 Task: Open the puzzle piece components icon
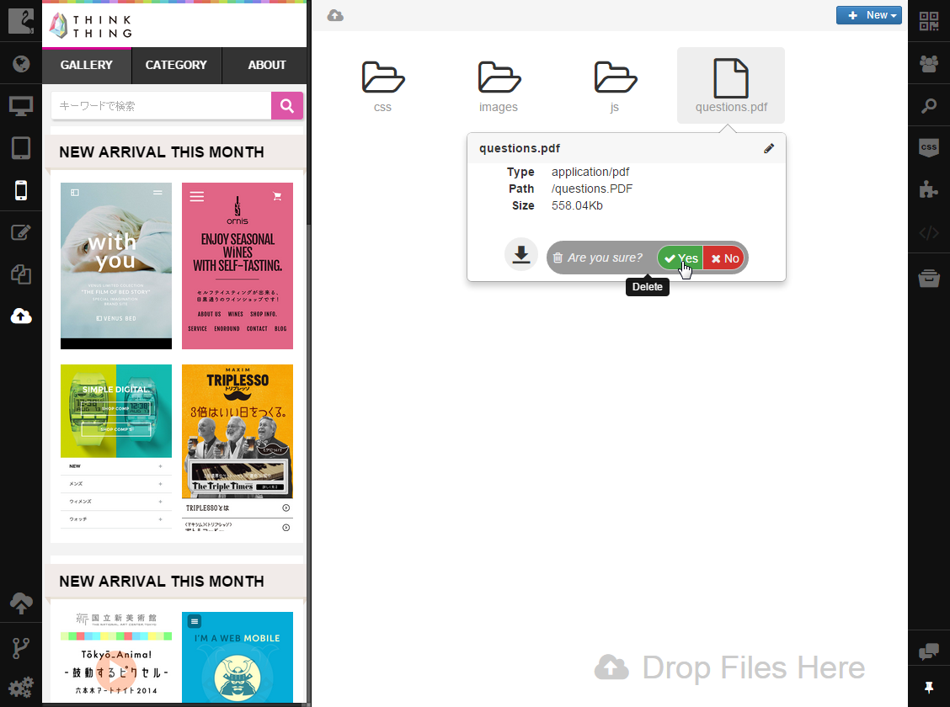(x=929, y=190)
